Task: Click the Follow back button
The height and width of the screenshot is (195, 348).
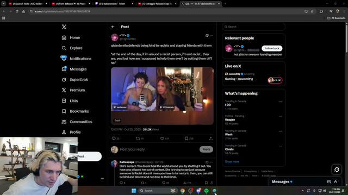Action: (x=272, y=48)
